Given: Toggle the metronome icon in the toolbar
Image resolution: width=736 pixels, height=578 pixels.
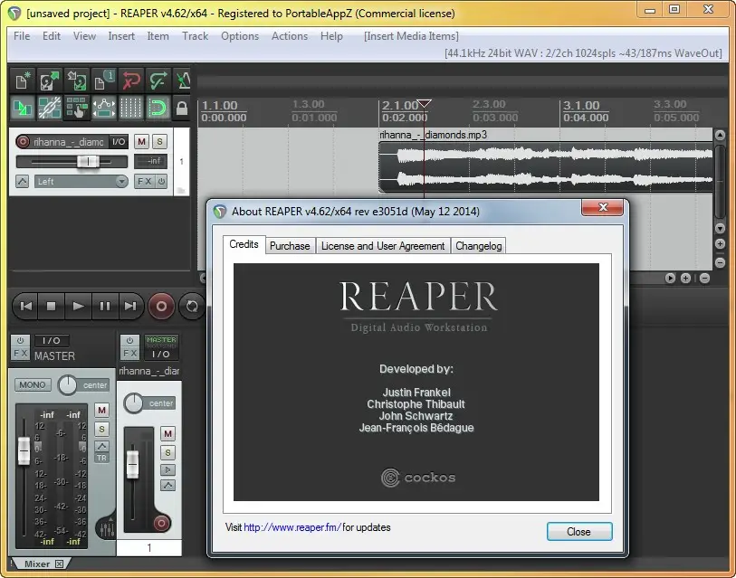Looking at the screenshot, I should [x=183, y=81].
